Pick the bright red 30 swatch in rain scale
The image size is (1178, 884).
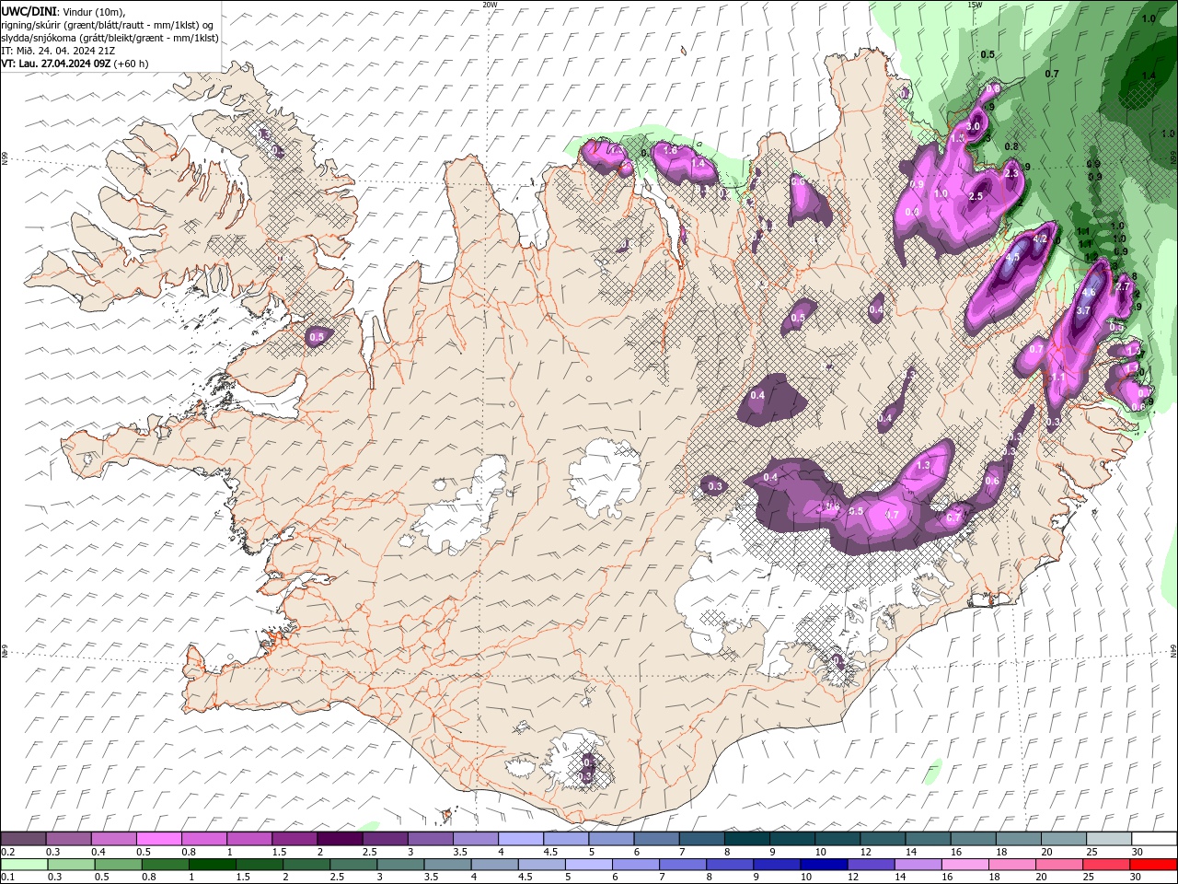click(x=1153, y=865)
